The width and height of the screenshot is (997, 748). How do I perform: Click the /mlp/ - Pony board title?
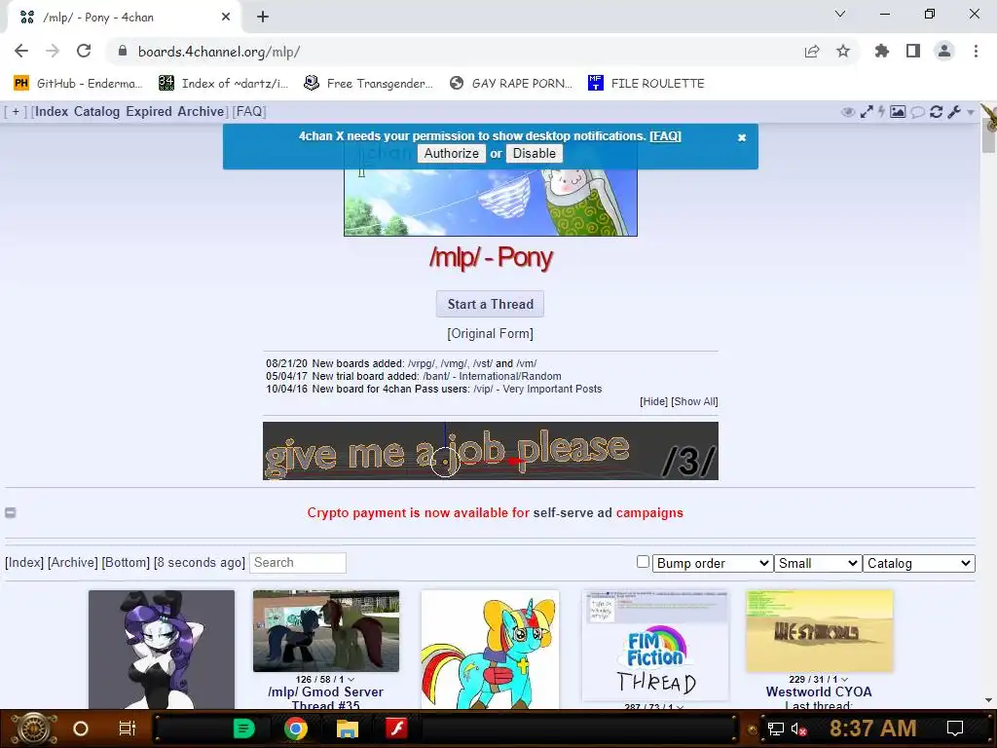point(491,257)
